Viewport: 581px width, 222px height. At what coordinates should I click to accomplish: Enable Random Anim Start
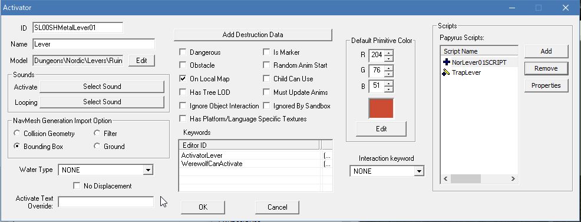click(266, 65)
